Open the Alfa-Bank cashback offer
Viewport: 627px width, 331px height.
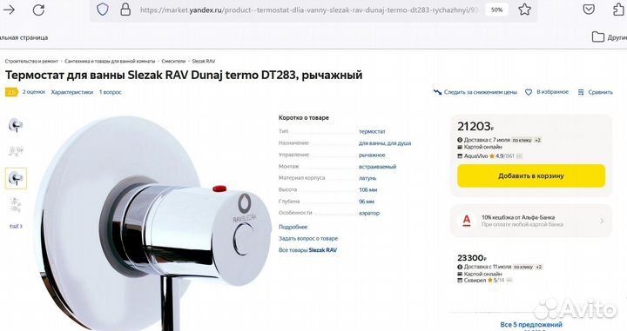point(531,221)
